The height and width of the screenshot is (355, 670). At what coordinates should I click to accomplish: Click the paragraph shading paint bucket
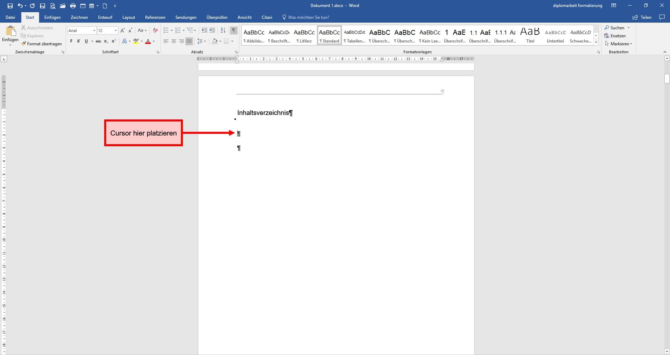coord(215,41)
